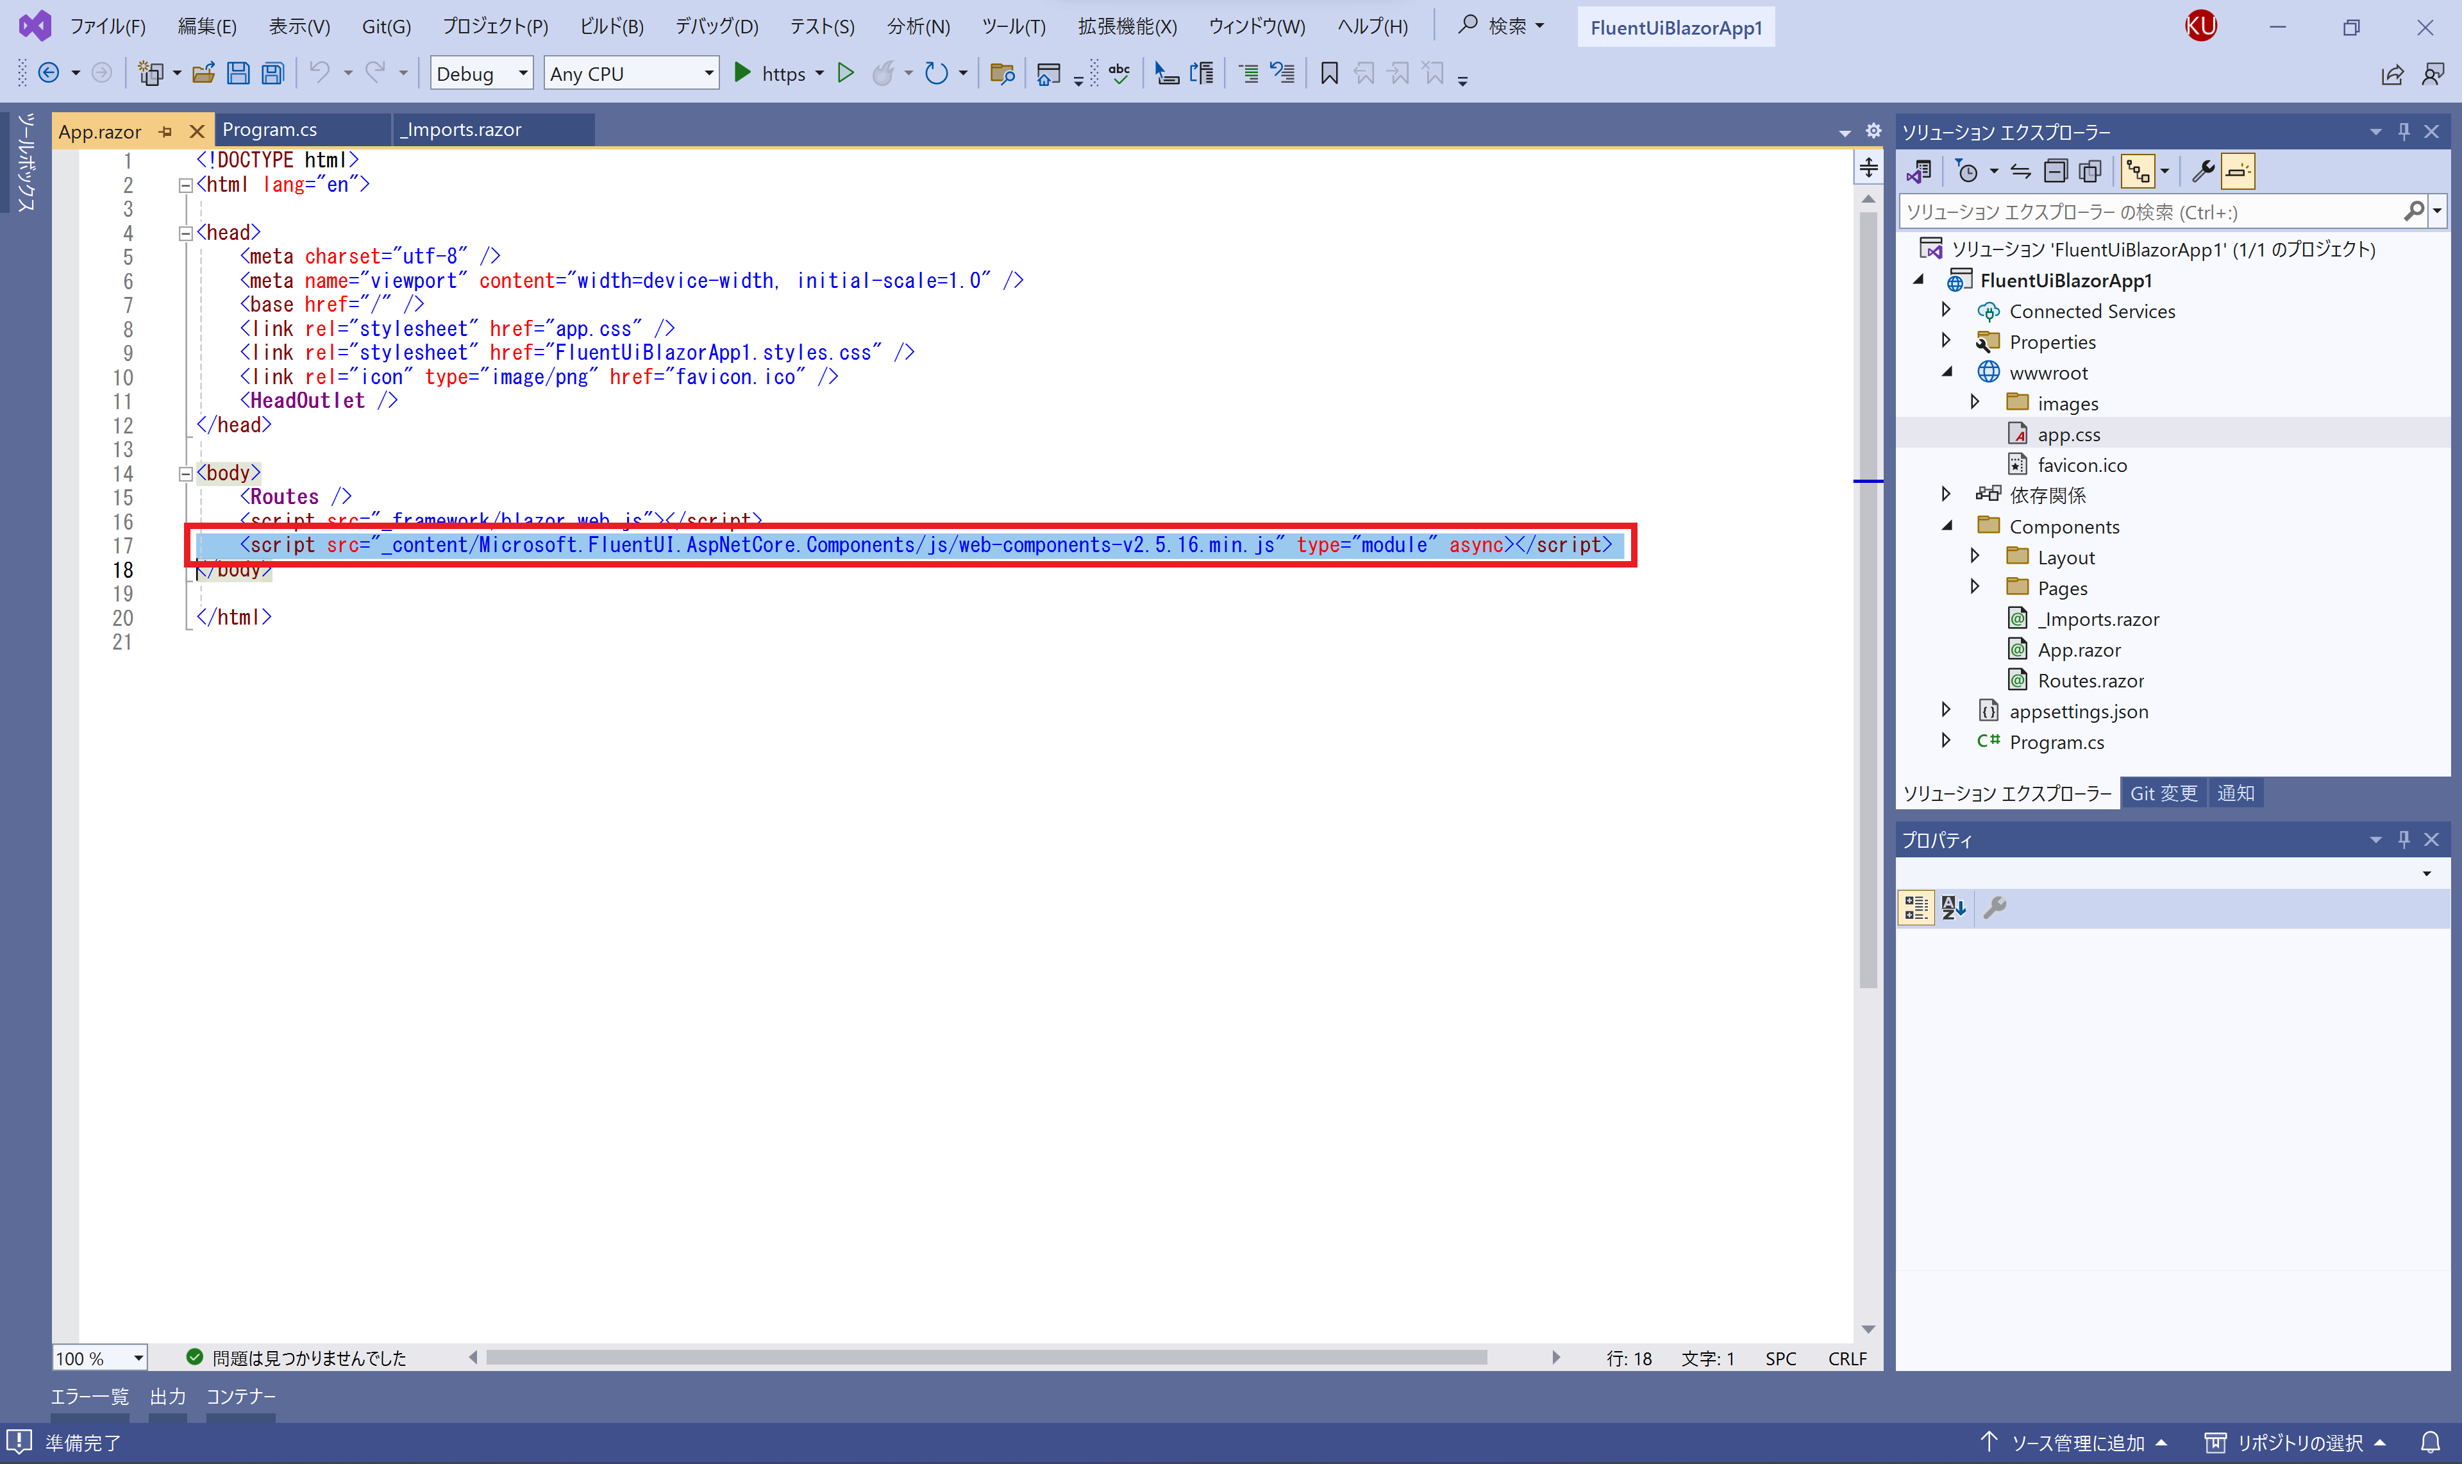This screenshot has height=1464, width=2462.
Task: Open the 出力 panel tab
Action: click(x=168, y=1397)
